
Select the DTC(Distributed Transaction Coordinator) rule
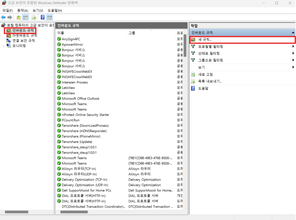tap(93, 207)
